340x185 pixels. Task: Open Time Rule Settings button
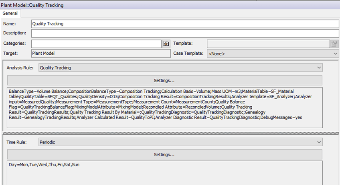[164, 155]
